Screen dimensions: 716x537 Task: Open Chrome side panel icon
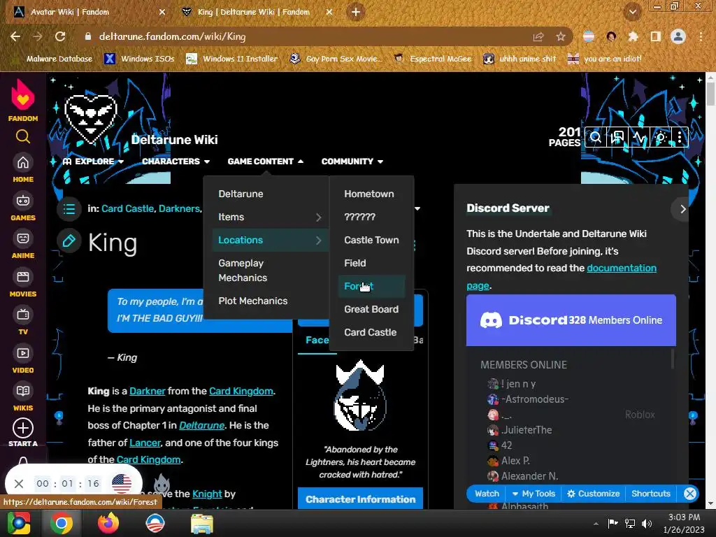click(656, 36)
